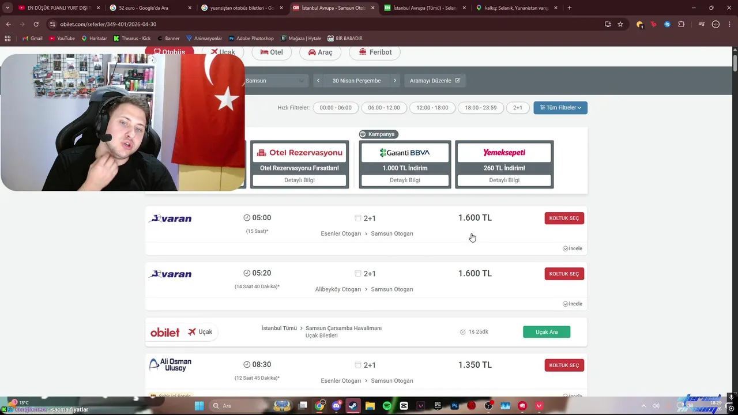Open the YouTube bookmark
The width and height of the screenshot is (738, 415).
(x=62, y=39)
